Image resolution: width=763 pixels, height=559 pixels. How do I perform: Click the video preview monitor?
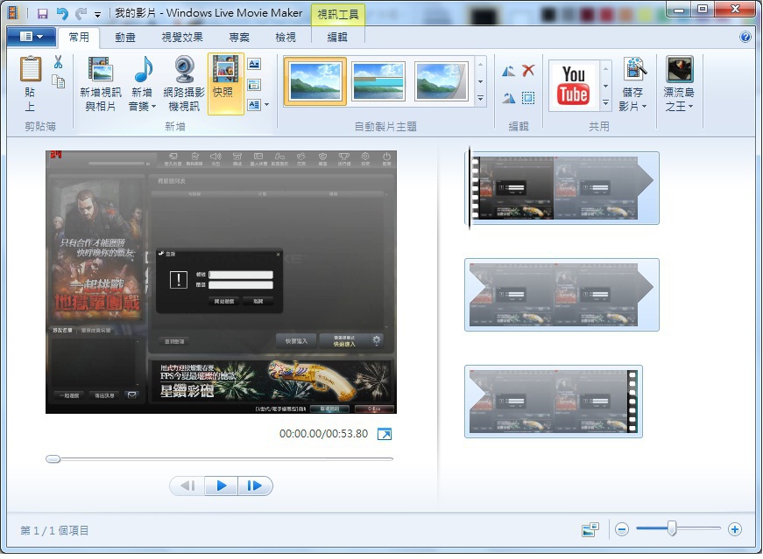(x=222, y=282)
